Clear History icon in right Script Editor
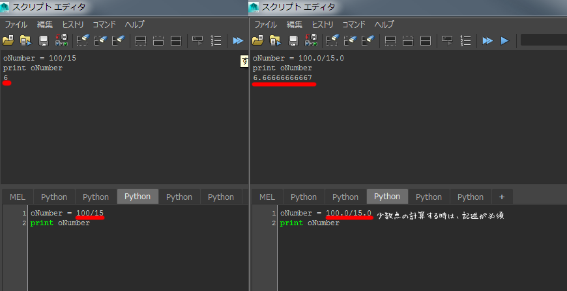567x291 pixels. point(332,40)
